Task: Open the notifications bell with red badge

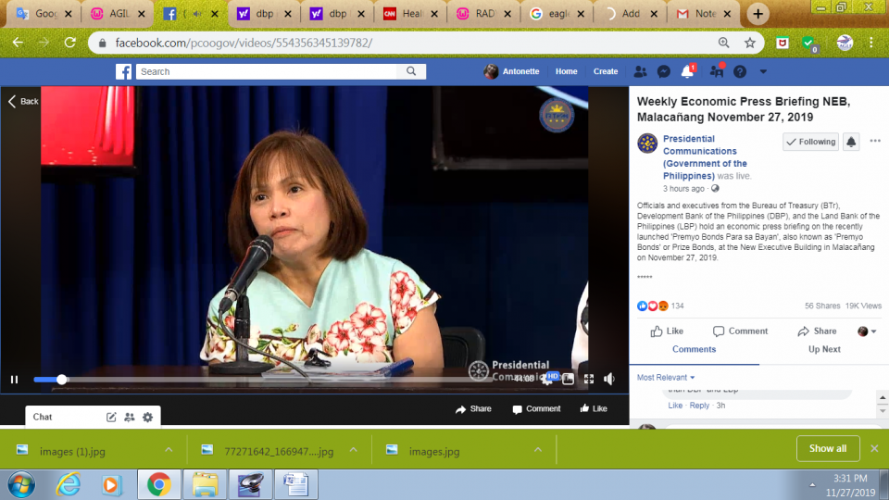Action: (687, 71)
